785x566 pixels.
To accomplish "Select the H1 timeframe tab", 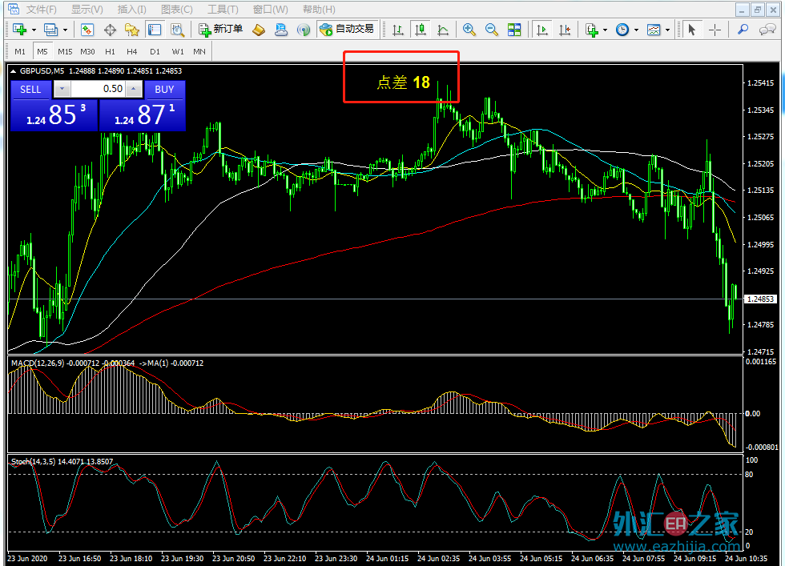I will [110, 51].
